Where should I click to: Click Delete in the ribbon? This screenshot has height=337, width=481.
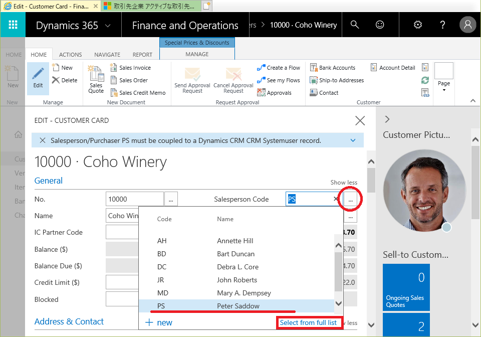[65, 80]
